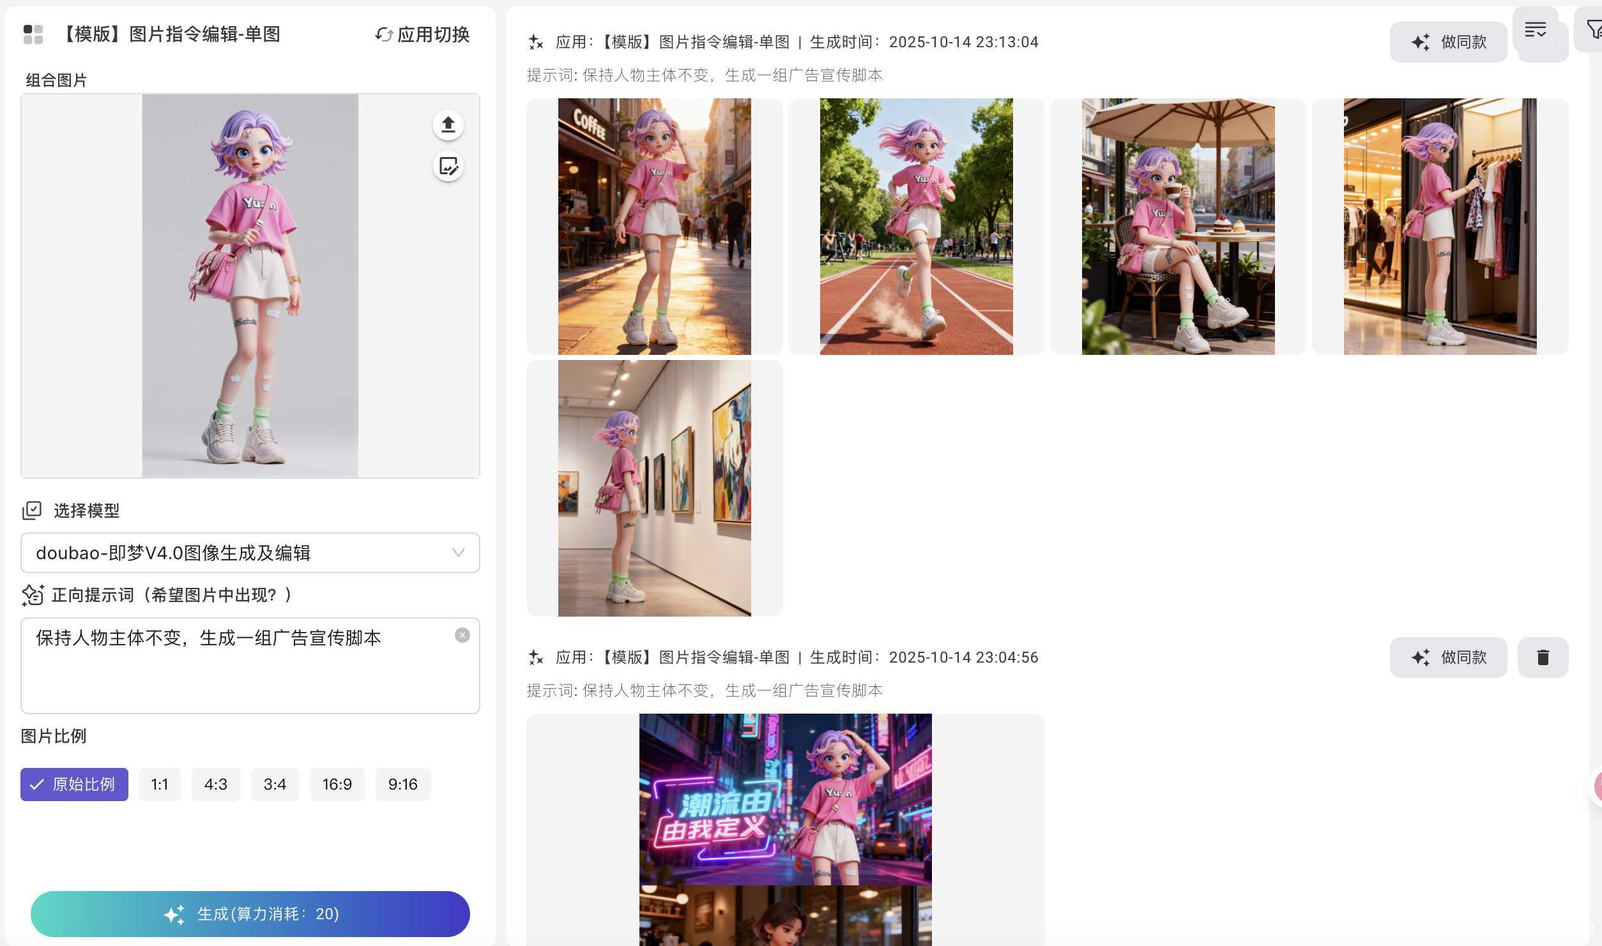1602x946 pixels.
Task: Choose the 9:16 aspect ratio
Action: [402, 784]
